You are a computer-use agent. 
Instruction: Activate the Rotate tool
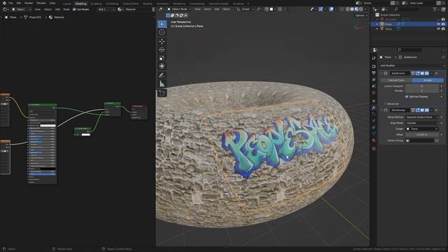[162, 50]
